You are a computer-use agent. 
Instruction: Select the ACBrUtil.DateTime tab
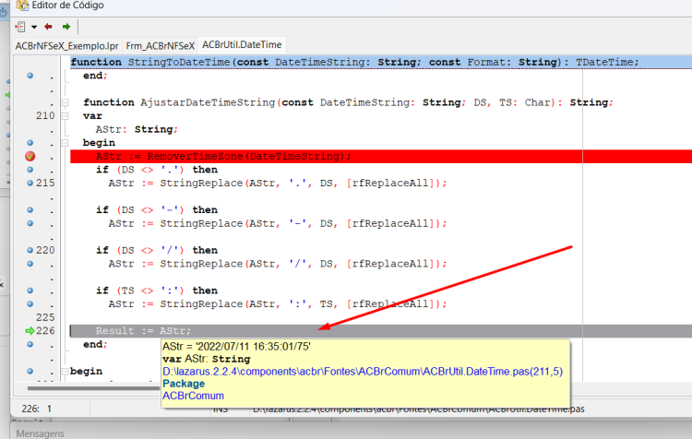coord(242,45)
